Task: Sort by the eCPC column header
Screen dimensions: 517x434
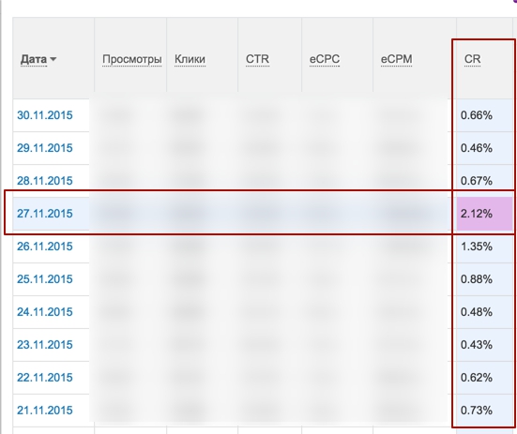Action: pos(325,59)
